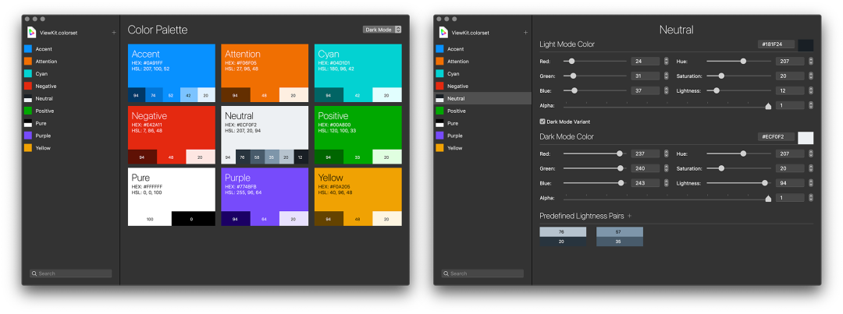Click the Yellow swatch icon in left sidebar
The height and width of the screenshot is (314, 843).
point(28,148)
